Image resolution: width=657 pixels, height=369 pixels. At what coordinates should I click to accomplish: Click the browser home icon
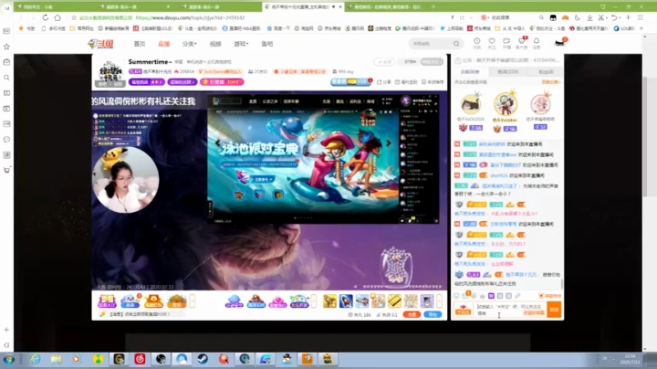click(57, 17)
